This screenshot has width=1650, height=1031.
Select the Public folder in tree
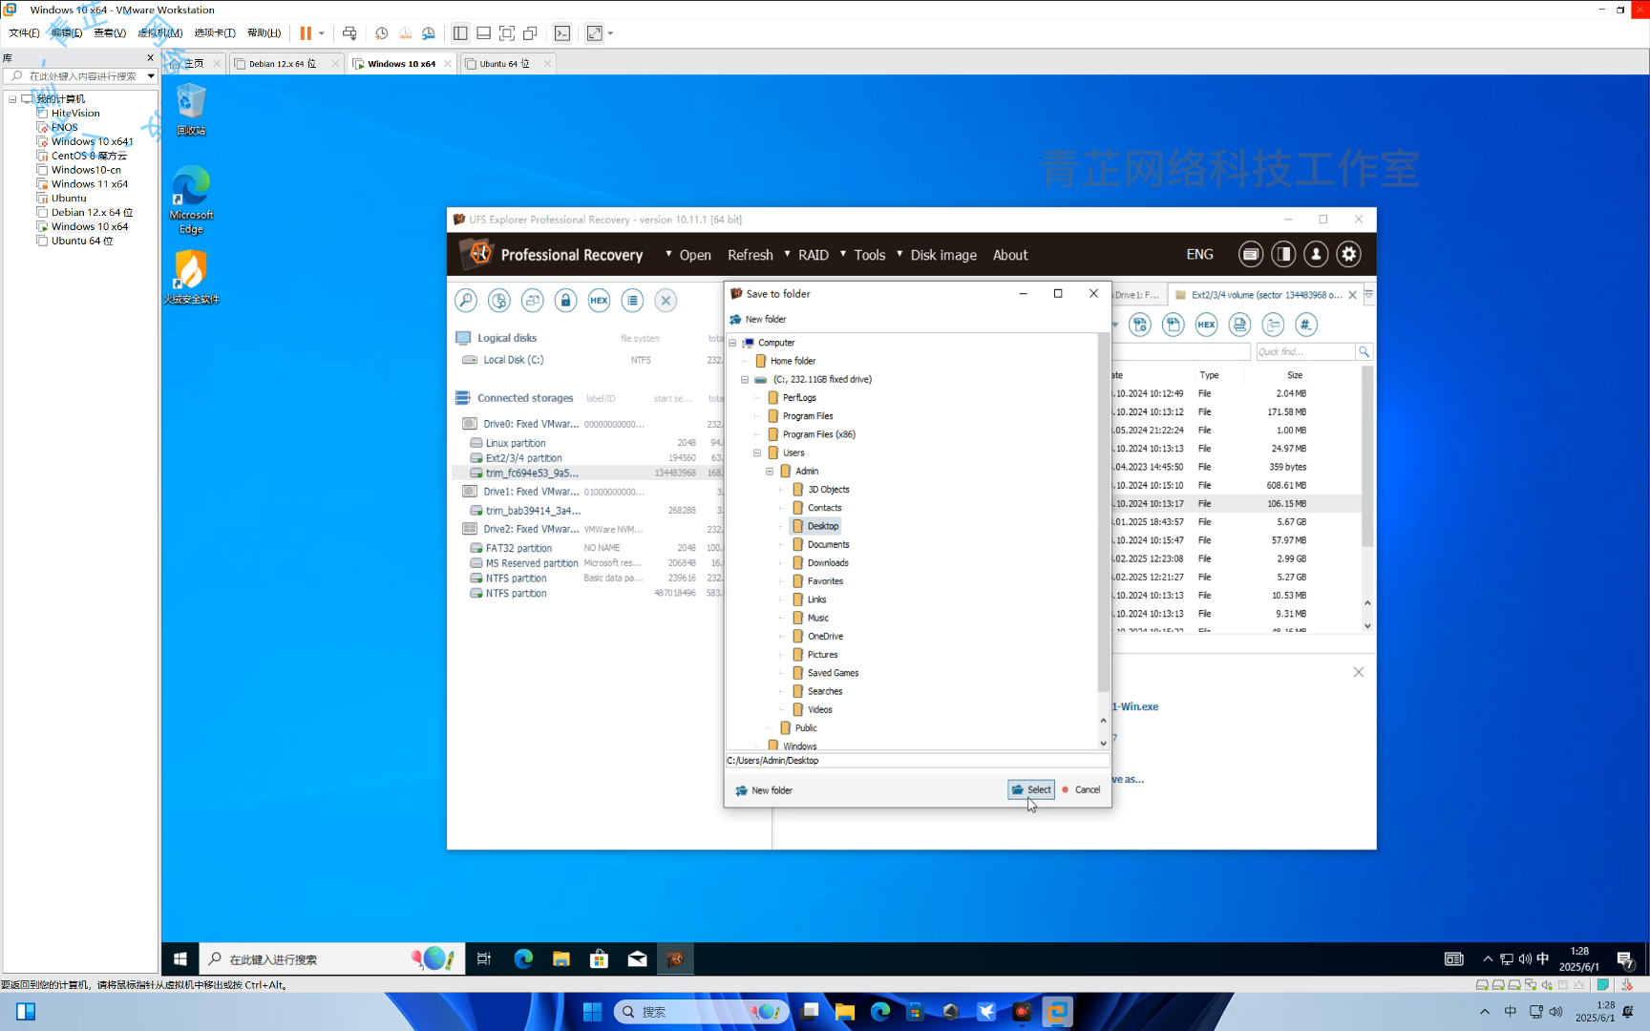tap(805, 728)
